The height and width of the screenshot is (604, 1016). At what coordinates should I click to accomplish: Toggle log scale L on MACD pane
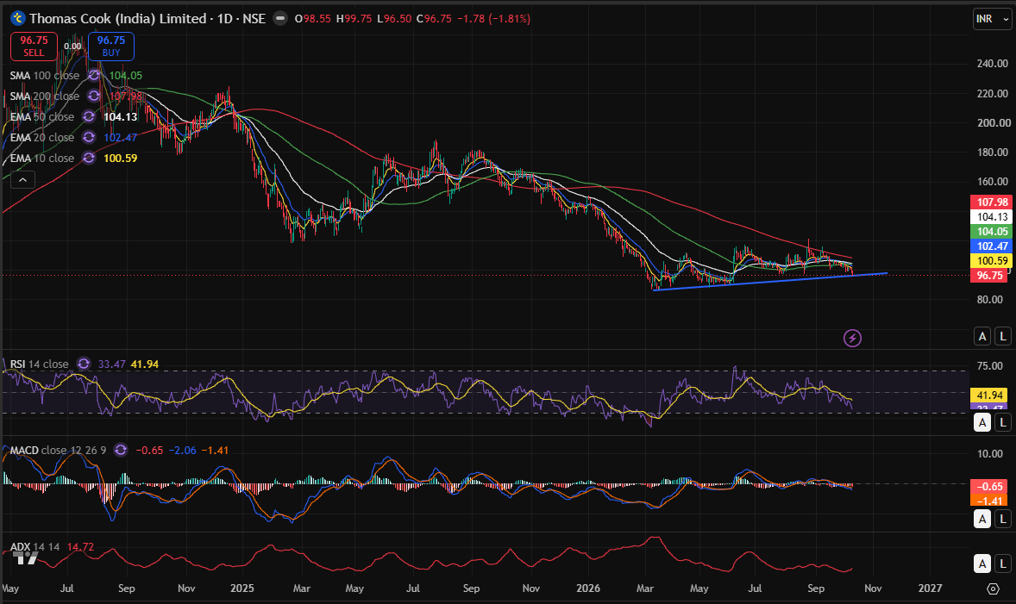[x=1003, y=519]
